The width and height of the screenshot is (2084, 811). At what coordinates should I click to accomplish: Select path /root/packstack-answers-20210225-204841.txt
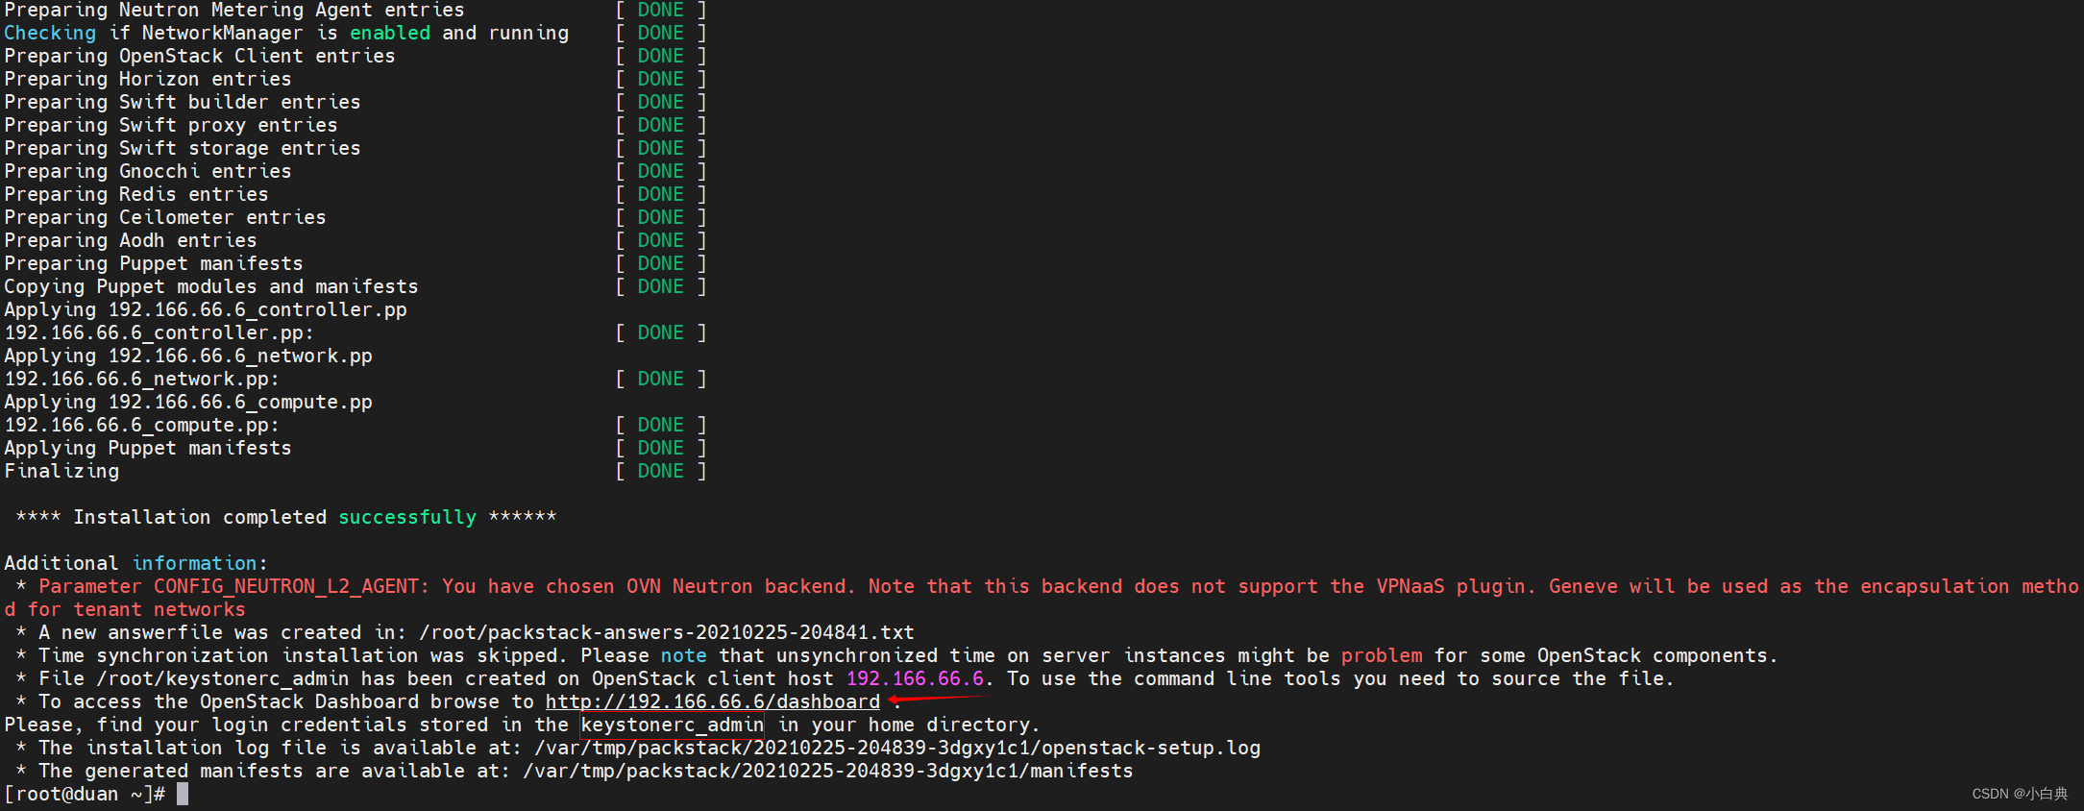click(666, 632)
